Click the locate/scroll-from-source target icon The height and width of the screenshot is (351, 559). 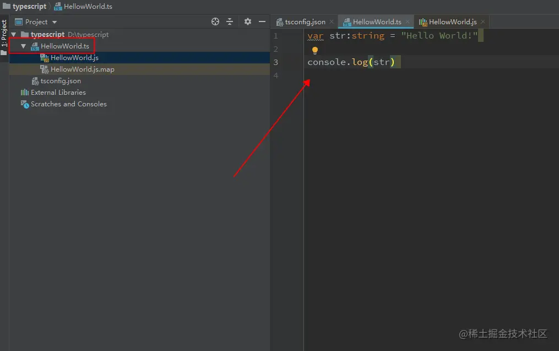point(215,21)
